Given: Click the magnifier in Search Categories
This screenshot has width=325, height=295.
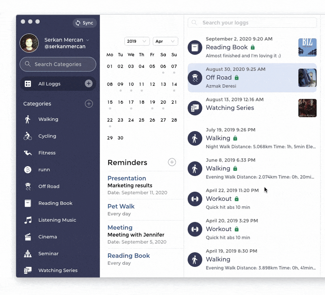Looking at the screenshot, I should pos(28,64).
